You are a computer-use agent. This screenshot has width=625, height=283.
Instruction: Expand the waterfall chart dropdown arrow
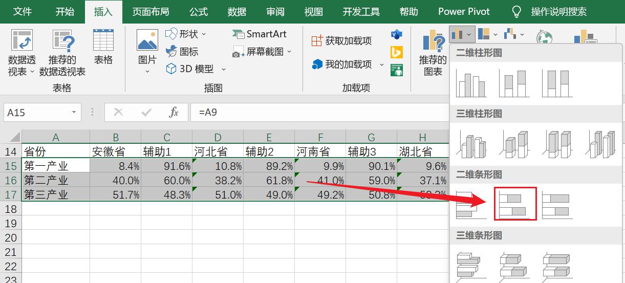tap(522, 35)
